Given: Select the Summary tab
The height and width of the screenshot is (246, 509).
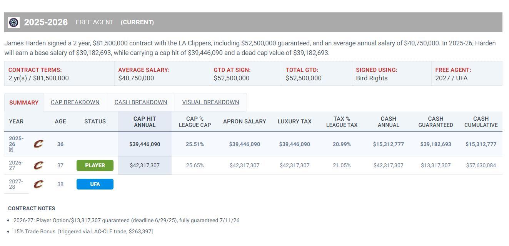Looking at the screenshot, I should pos(24,103).
